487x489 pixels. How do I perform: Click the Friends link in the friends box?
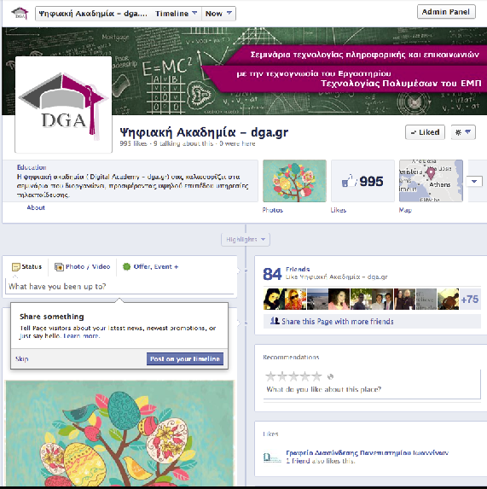298,270
